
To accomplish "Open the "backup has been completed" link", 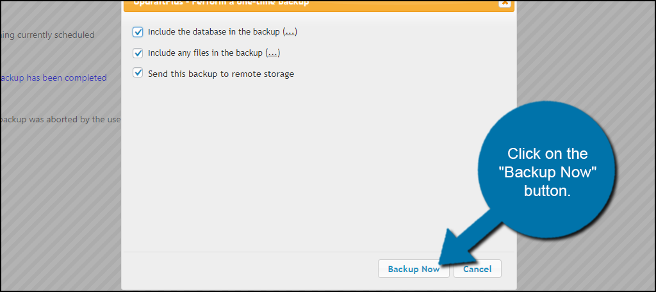I will point(53,78).
